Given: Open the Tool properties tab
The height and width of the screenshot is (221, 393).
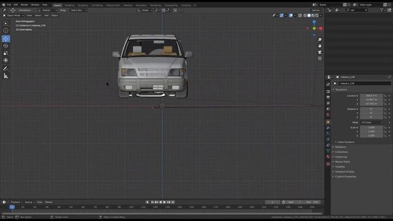Looking at the screenshot, I should [x=328, y=85].
